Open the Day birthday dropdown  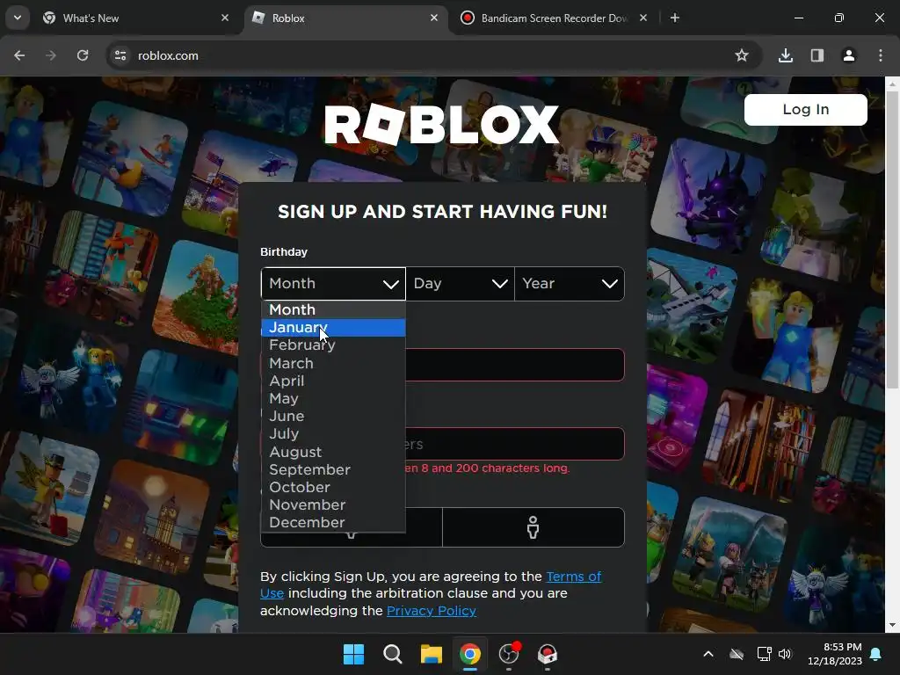(x=461, y=284)
